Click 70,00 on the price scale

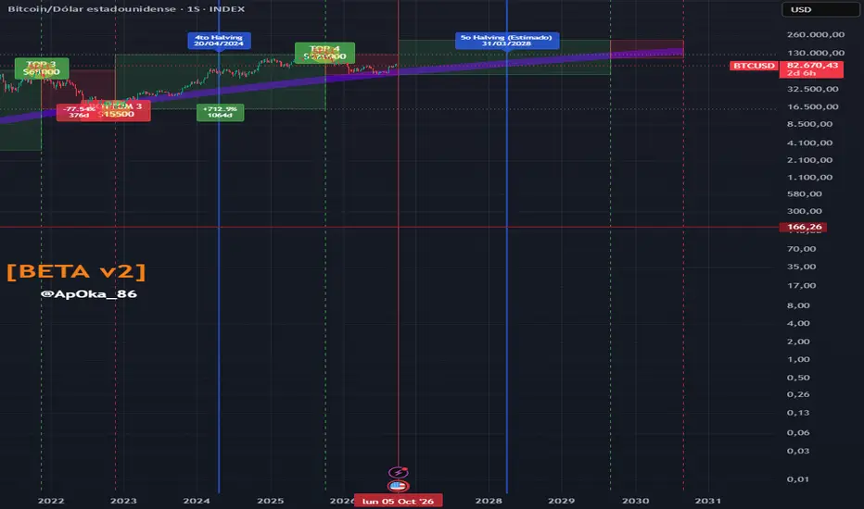click(x=802, y=249)
